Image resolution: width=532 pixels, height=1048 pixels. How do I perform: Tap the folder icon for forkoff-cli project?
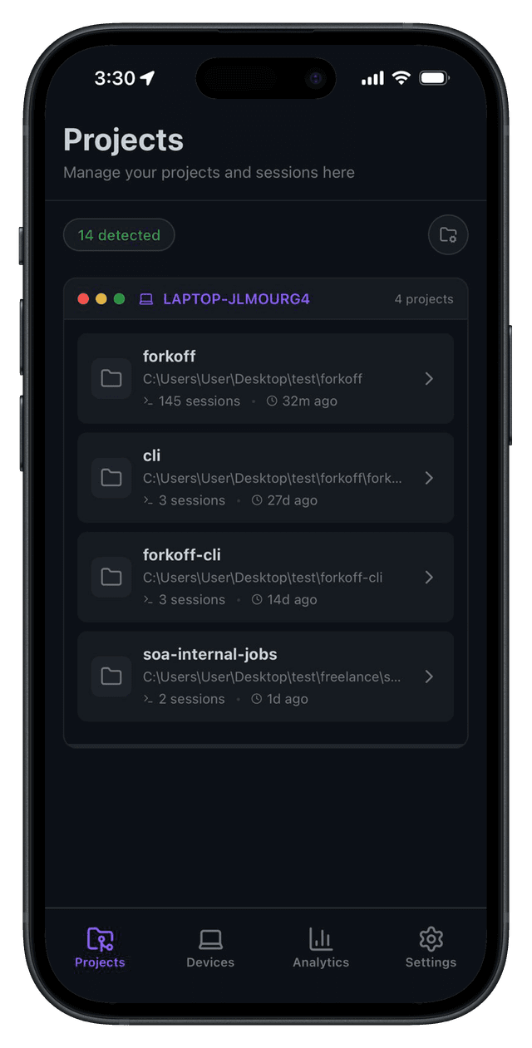pyautogui.click(x=111, y=577)
